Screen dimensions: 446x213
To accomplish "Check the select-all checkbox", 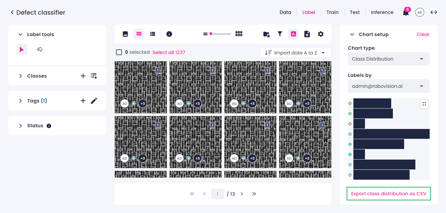I will click(119, 52).
